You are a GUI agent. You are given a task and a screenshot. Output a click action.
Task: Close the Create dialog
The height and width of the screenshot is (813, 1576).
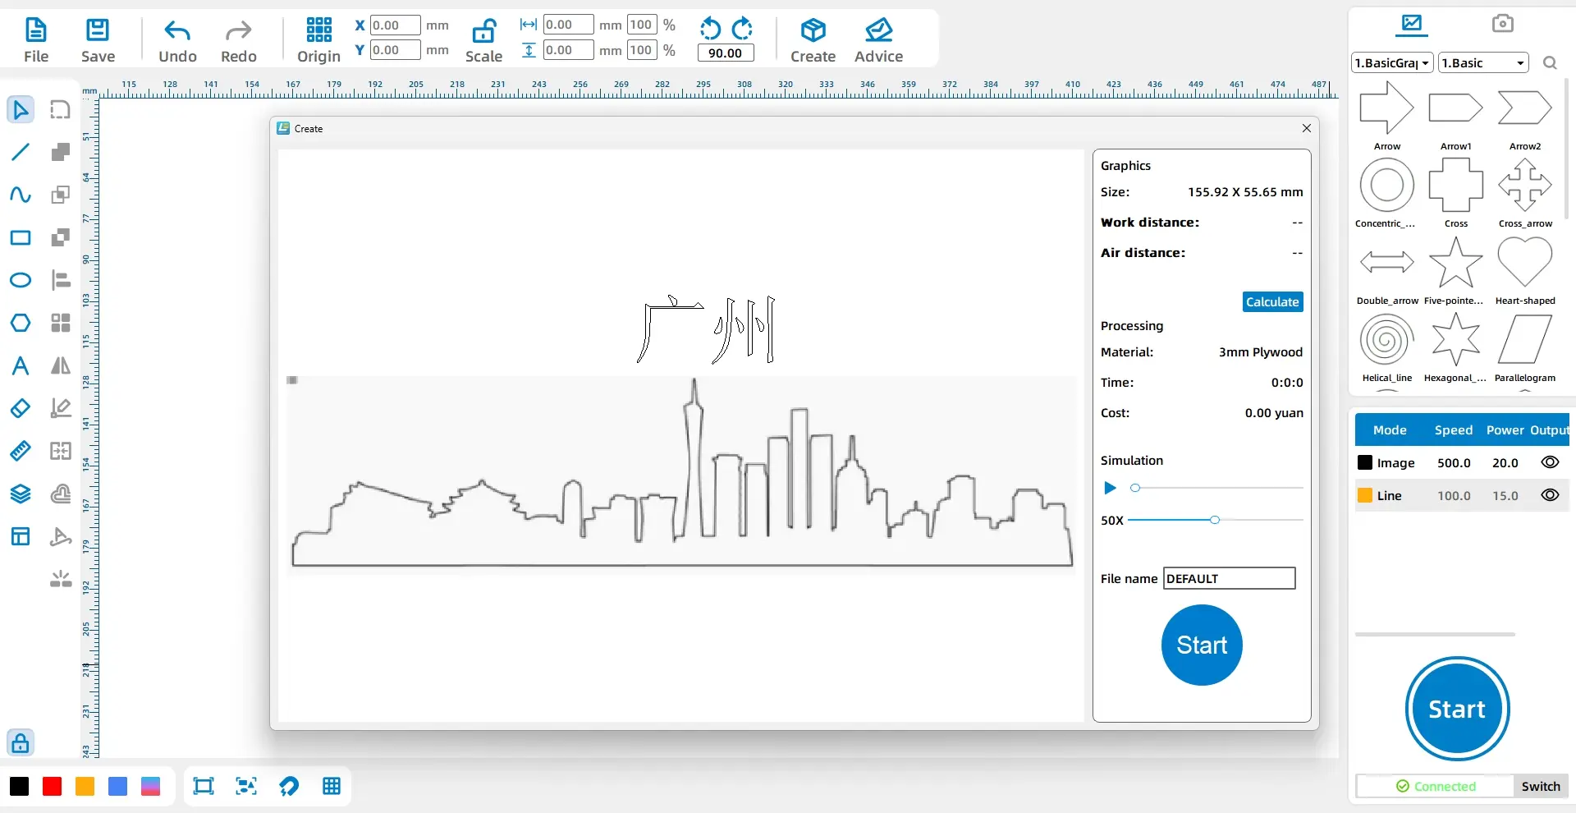(1306, 128)
